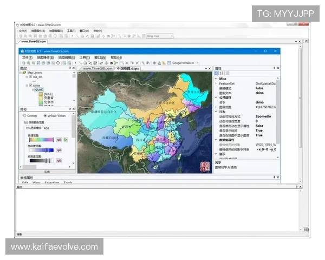Close the properties panel with X
The width and height of the screenshot is (325, 260).
tap(278, 68)
